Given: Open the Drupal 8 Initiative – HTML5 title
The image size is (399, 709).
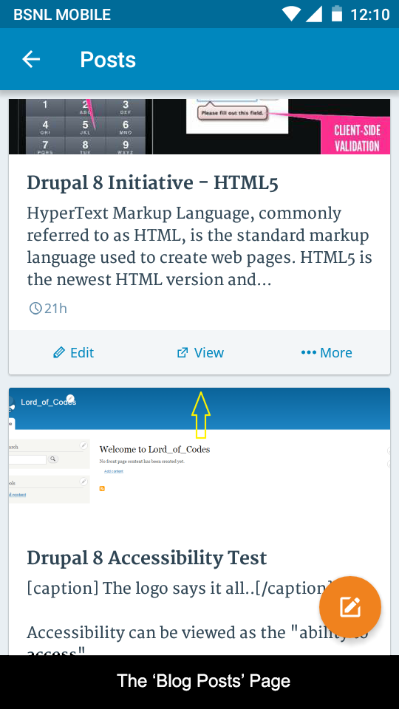Looking at the screenshot, I should coord(152,183).
